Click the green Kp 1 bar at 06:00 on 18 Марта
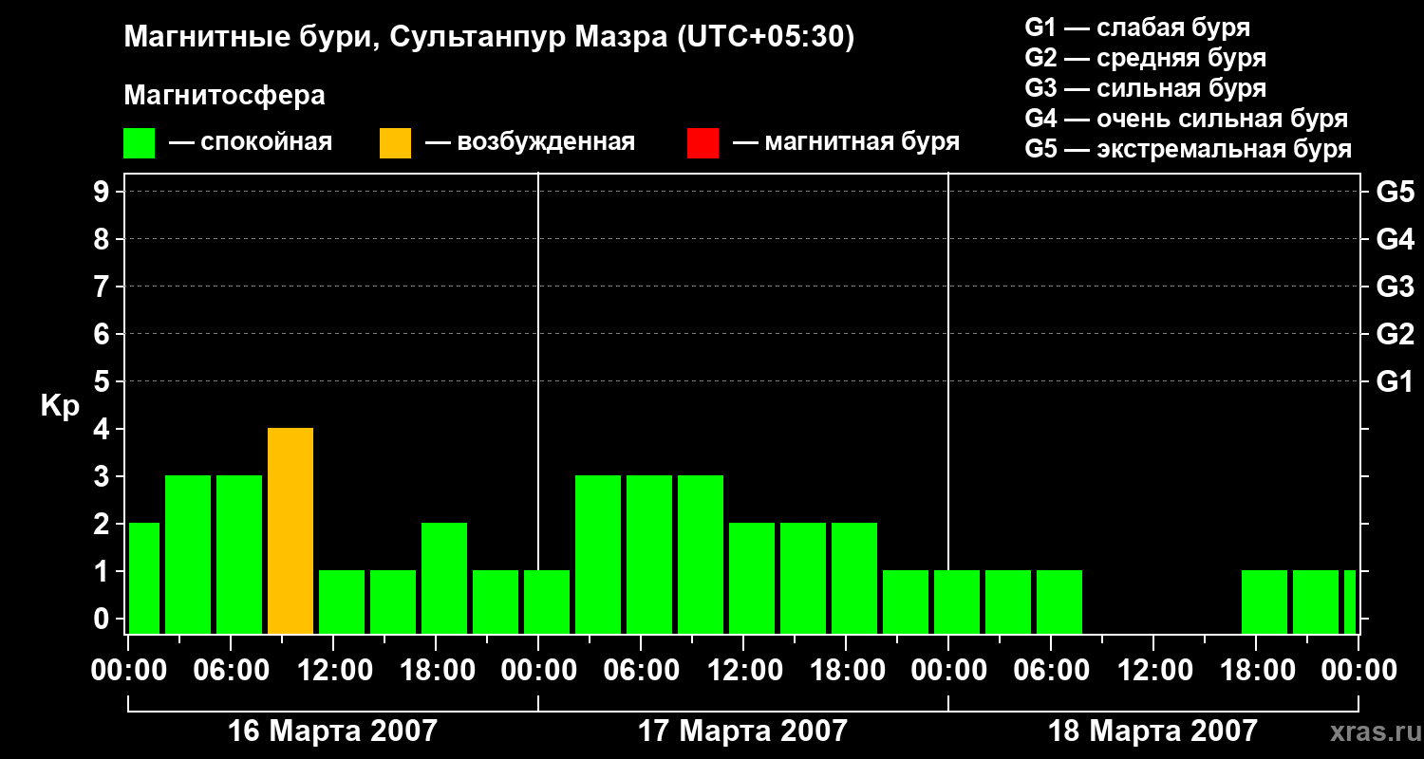This screenshot has height=759, width=1424. [1059, 602]
